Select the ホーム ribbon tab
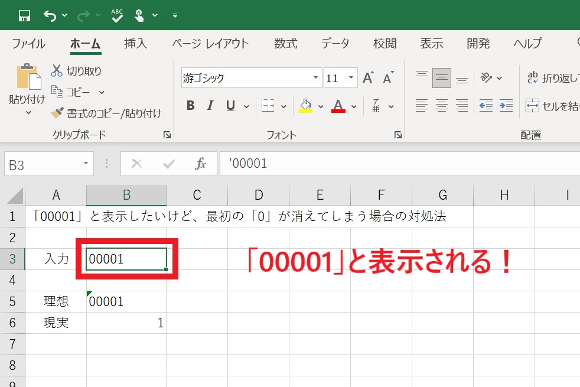This screenshot has width=580, height=387. click(x=86, y=44)
